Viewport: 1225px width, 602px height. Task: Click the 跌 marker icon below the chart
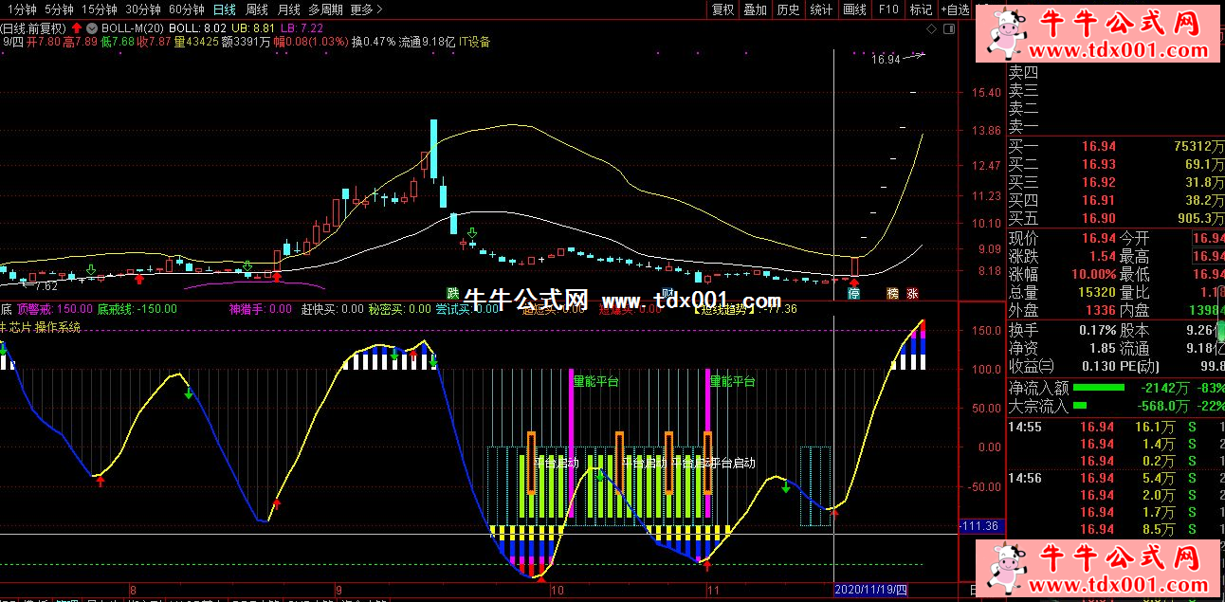pos(453,293)
